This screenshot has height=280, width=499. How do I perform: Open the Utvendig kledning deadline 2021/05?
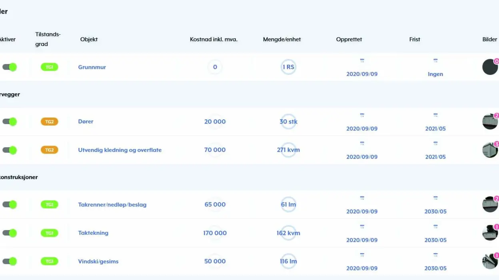[x=435, y=157]
